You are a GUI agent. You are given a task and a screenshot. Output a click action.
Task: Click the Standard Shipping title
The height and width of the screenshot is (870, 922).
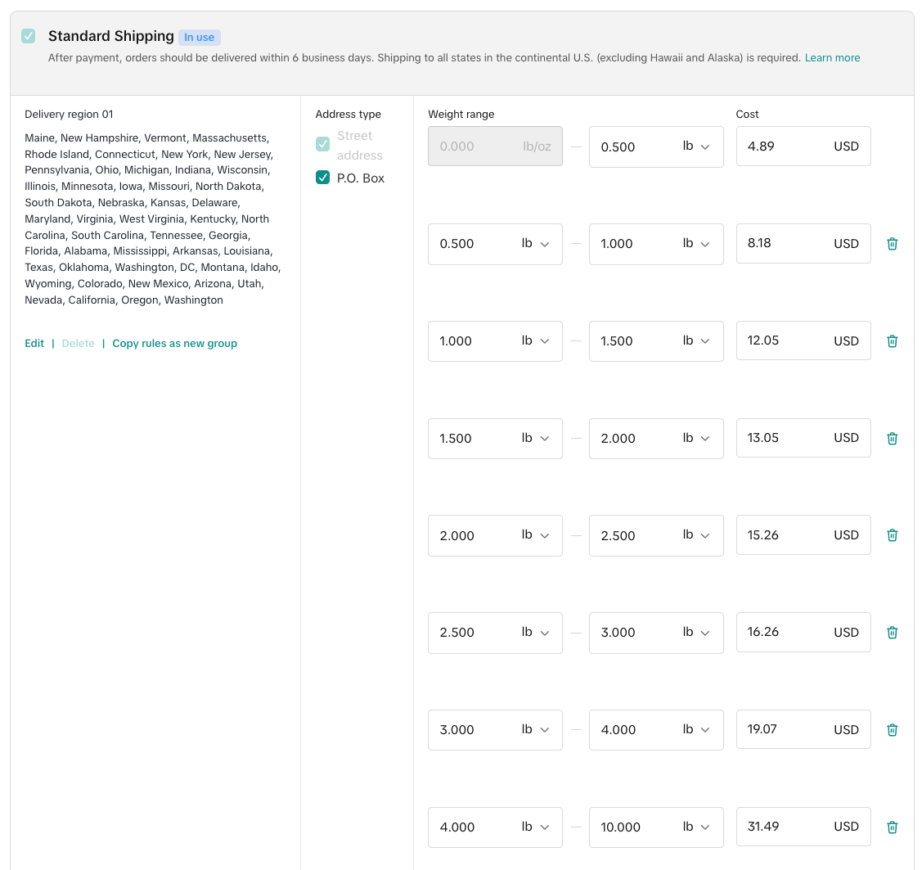(111, 36)
